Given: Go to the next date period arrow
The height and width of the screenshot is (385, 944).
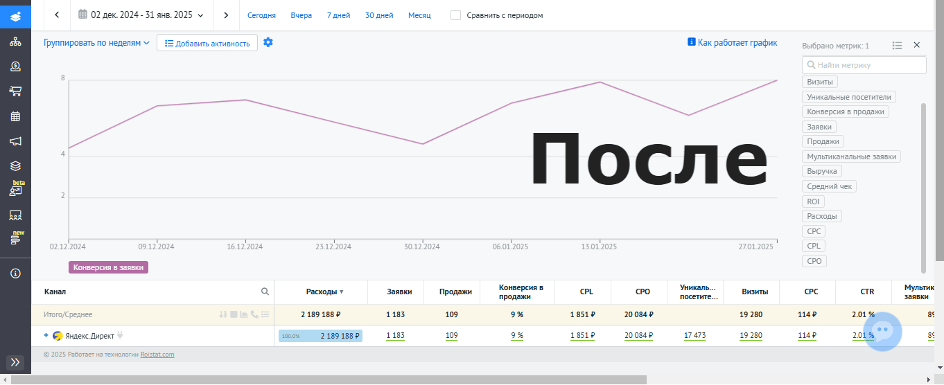Looking at the screenshot, I should [226, 15].
